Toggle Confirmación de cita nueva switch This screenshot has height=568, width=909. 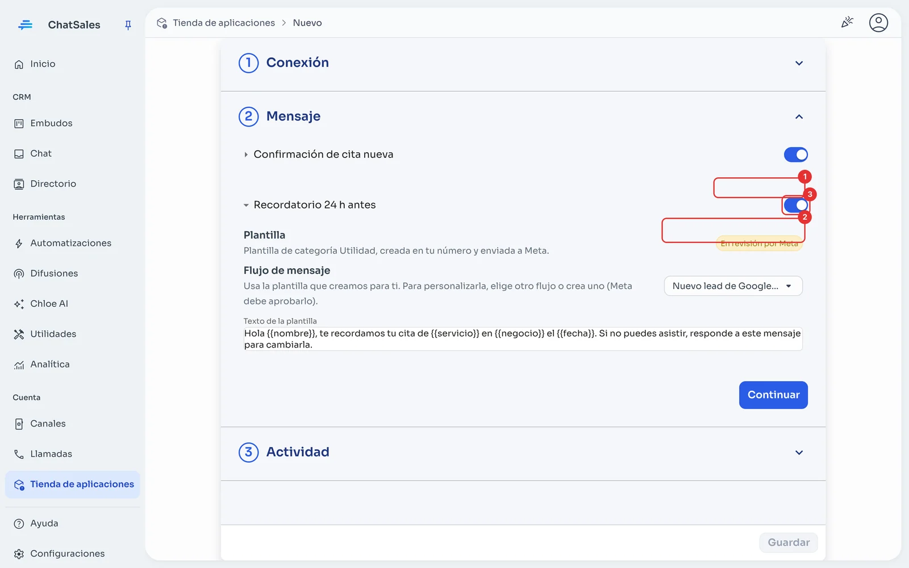pos(795,154)
